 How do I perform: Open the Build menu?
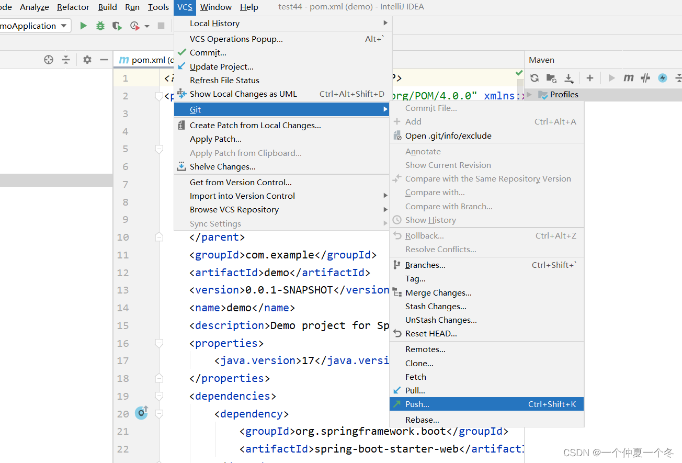coord(108,7)
